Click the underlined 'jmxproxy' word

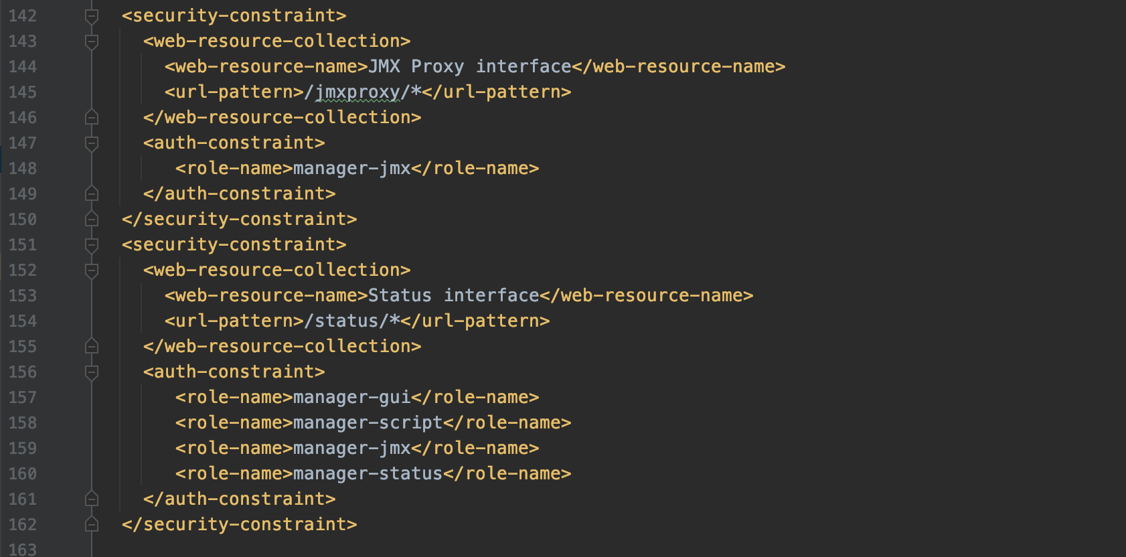tap(357, 92)
